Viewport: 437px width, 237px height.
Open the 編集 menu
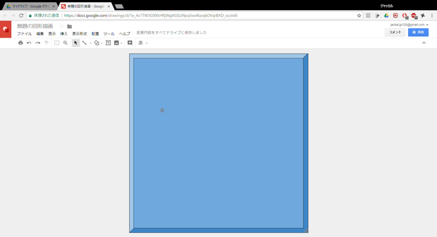pyautogui.click(x=40, y=34)
